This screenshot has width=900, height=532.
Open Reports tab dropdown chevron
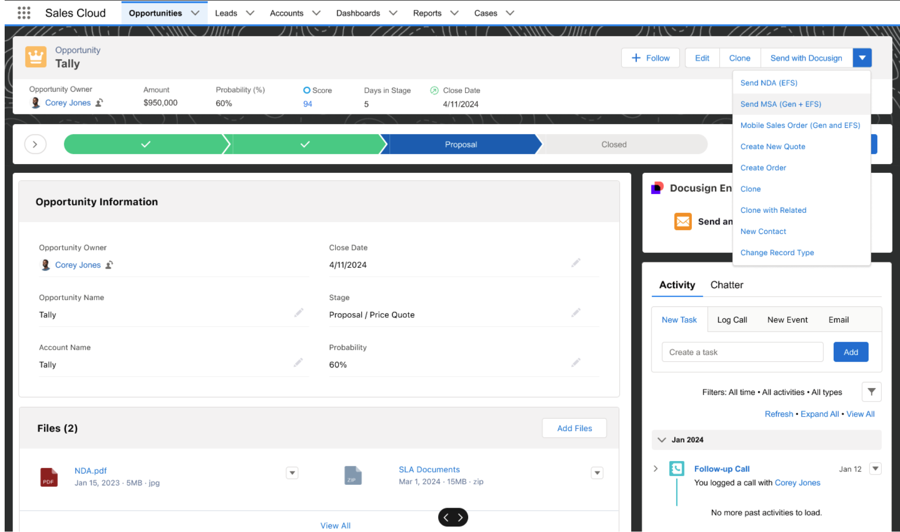click(x=454, y=13)
